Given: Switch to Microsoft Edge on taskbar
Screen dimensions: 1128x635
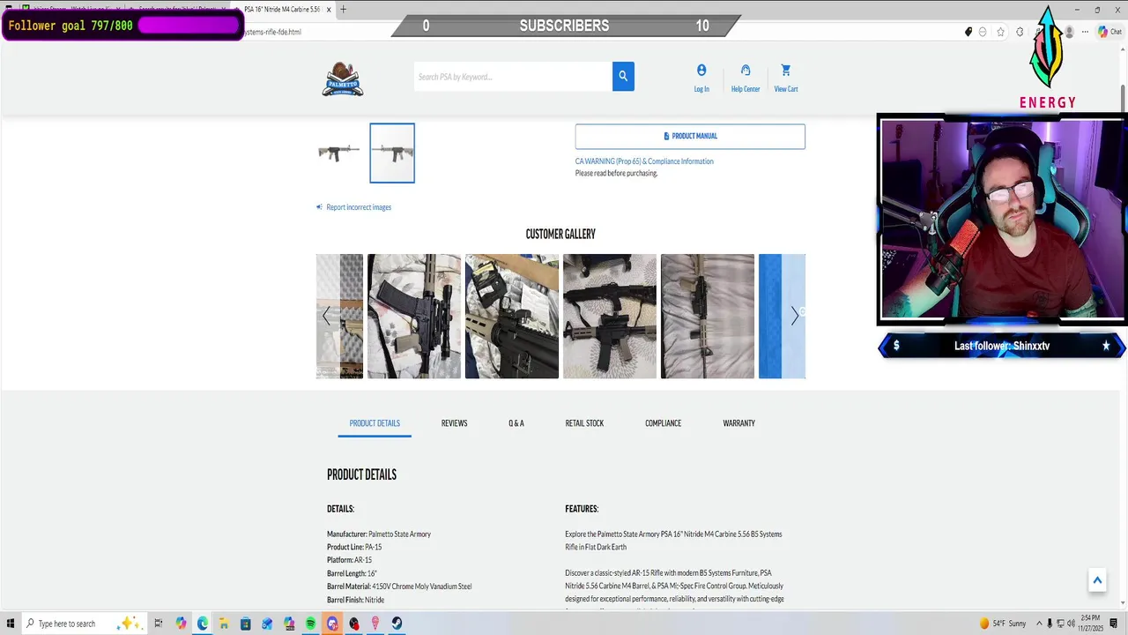Looking at the screenshot, I should (203, 624).
